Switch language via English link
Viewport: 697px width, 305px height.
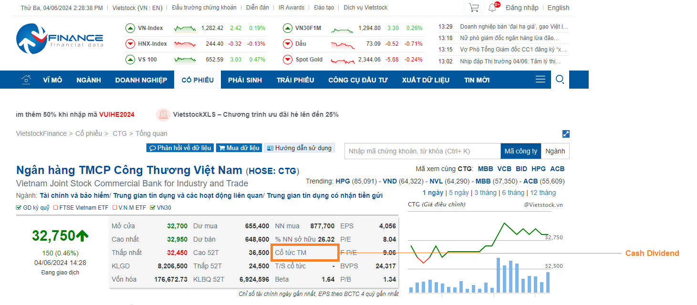tap(558, 8)
